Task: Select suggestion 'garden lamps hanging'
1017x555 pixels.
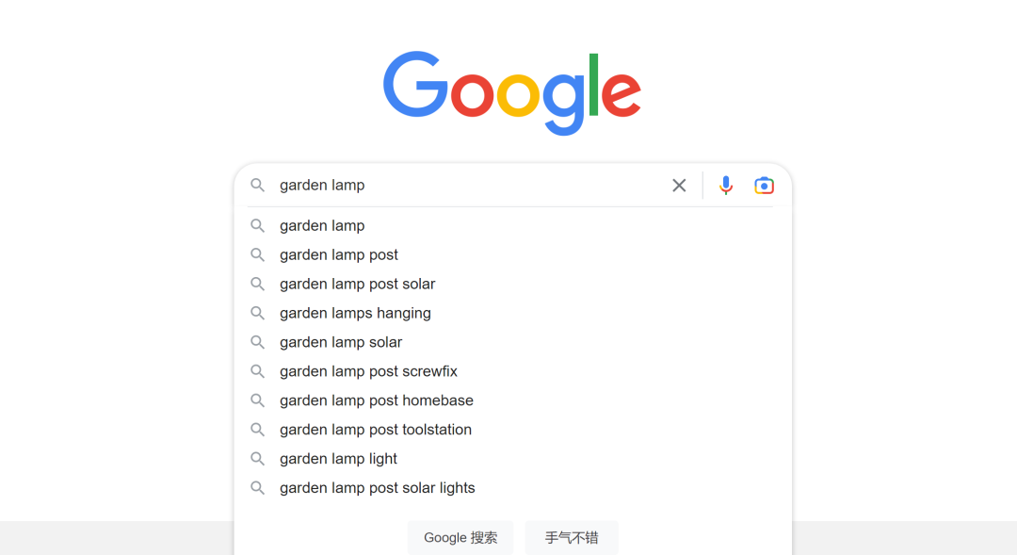Action: 355,312
